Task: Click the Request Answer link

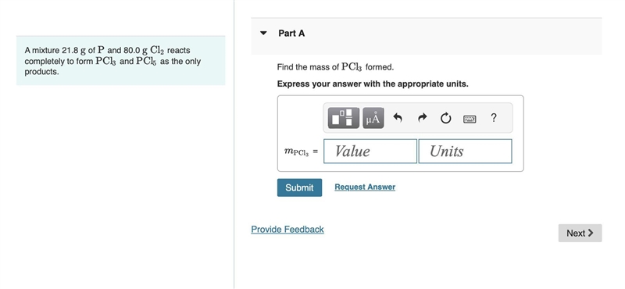Action: pyautogui.click(x=365, y=187)
